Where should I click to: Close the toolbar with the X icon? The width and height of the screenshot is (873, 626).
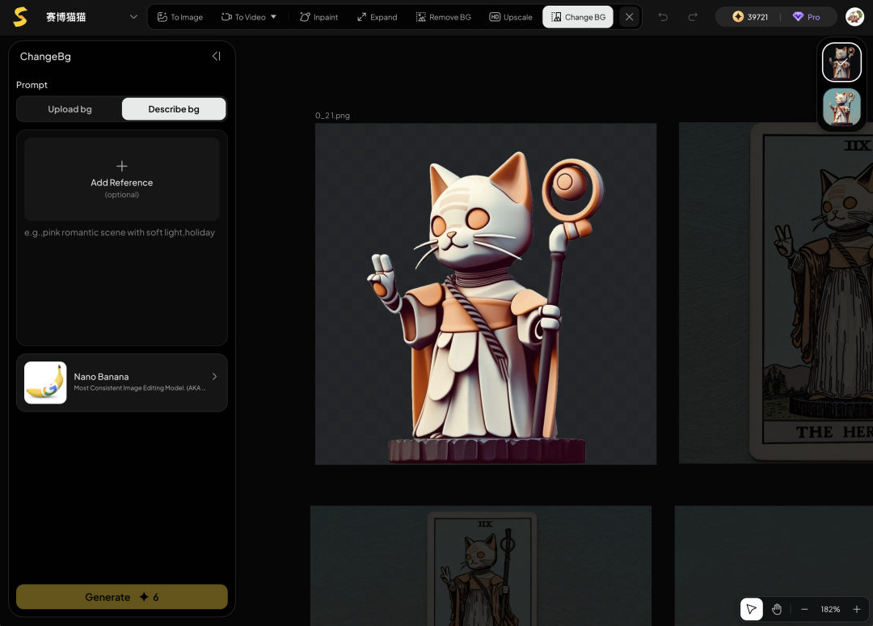pos(629,17)
